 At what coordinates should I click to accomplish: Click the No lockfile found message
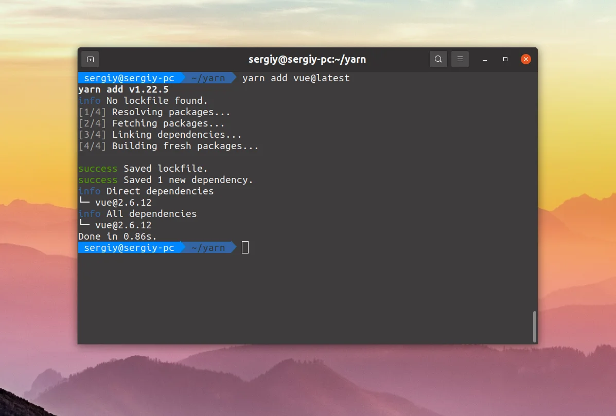click(x=143, y=101)
